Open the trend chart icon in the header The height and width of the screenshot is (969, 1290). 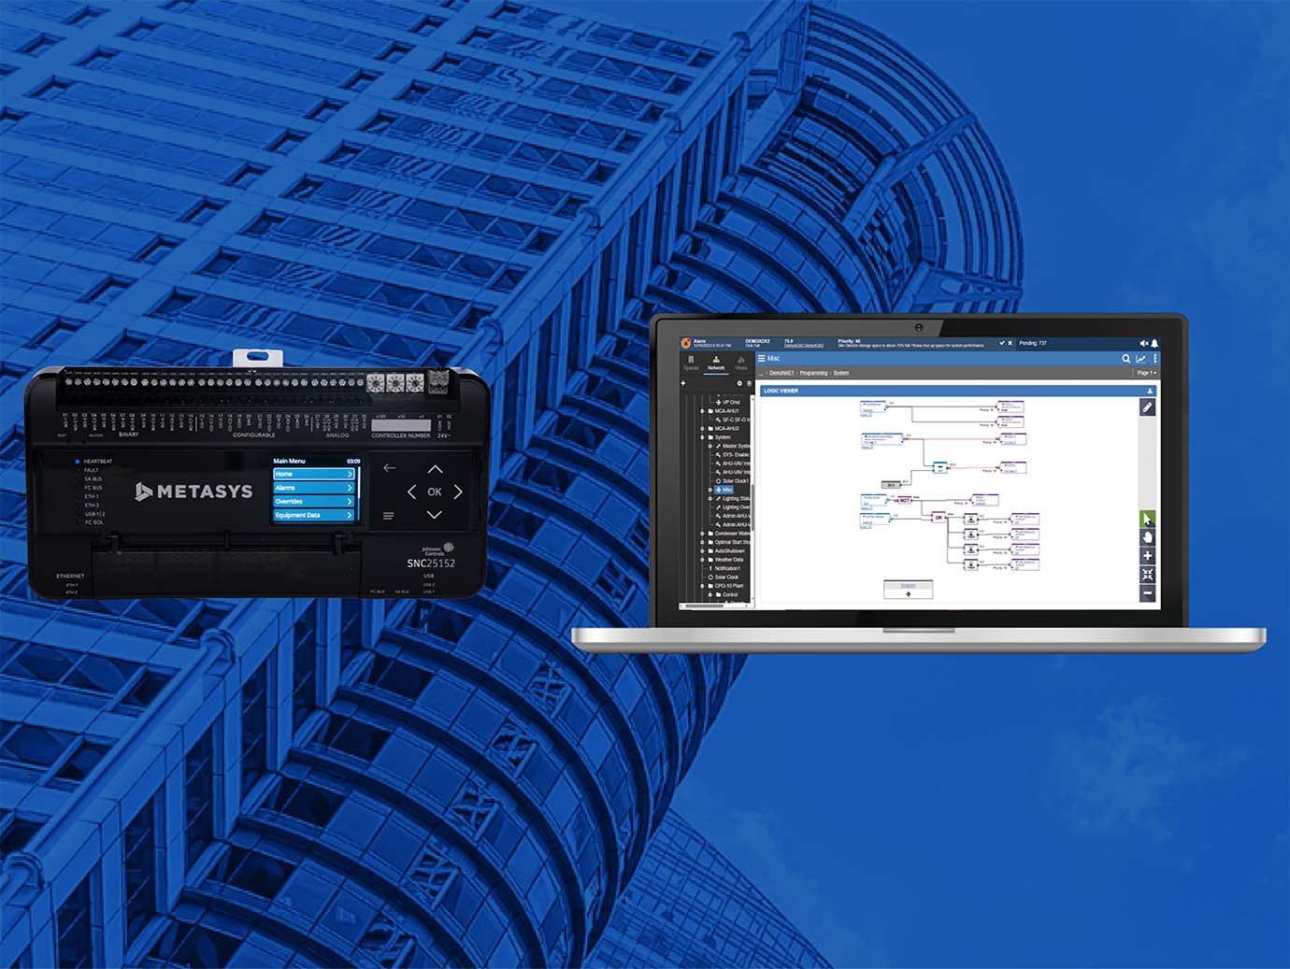[1141, 359]
